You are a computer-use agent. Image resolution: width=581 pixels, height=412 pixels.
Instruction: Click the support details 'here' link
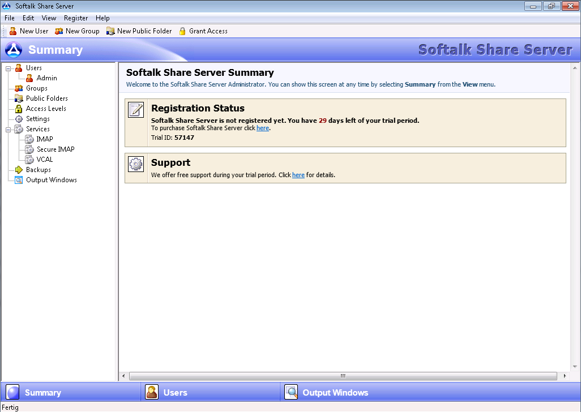[x=298, y=175]
